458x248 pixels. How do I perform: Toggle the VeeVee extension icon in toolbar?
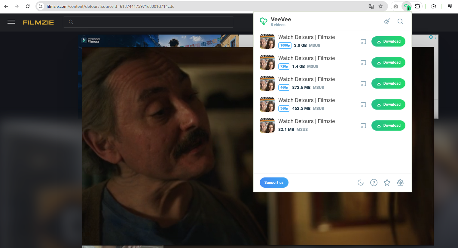tap(407, 6)
